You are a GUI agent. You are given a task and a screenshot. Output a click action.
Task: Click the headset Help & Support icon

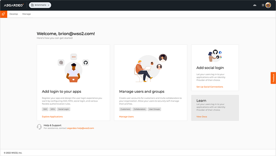[x=39, y=127]
